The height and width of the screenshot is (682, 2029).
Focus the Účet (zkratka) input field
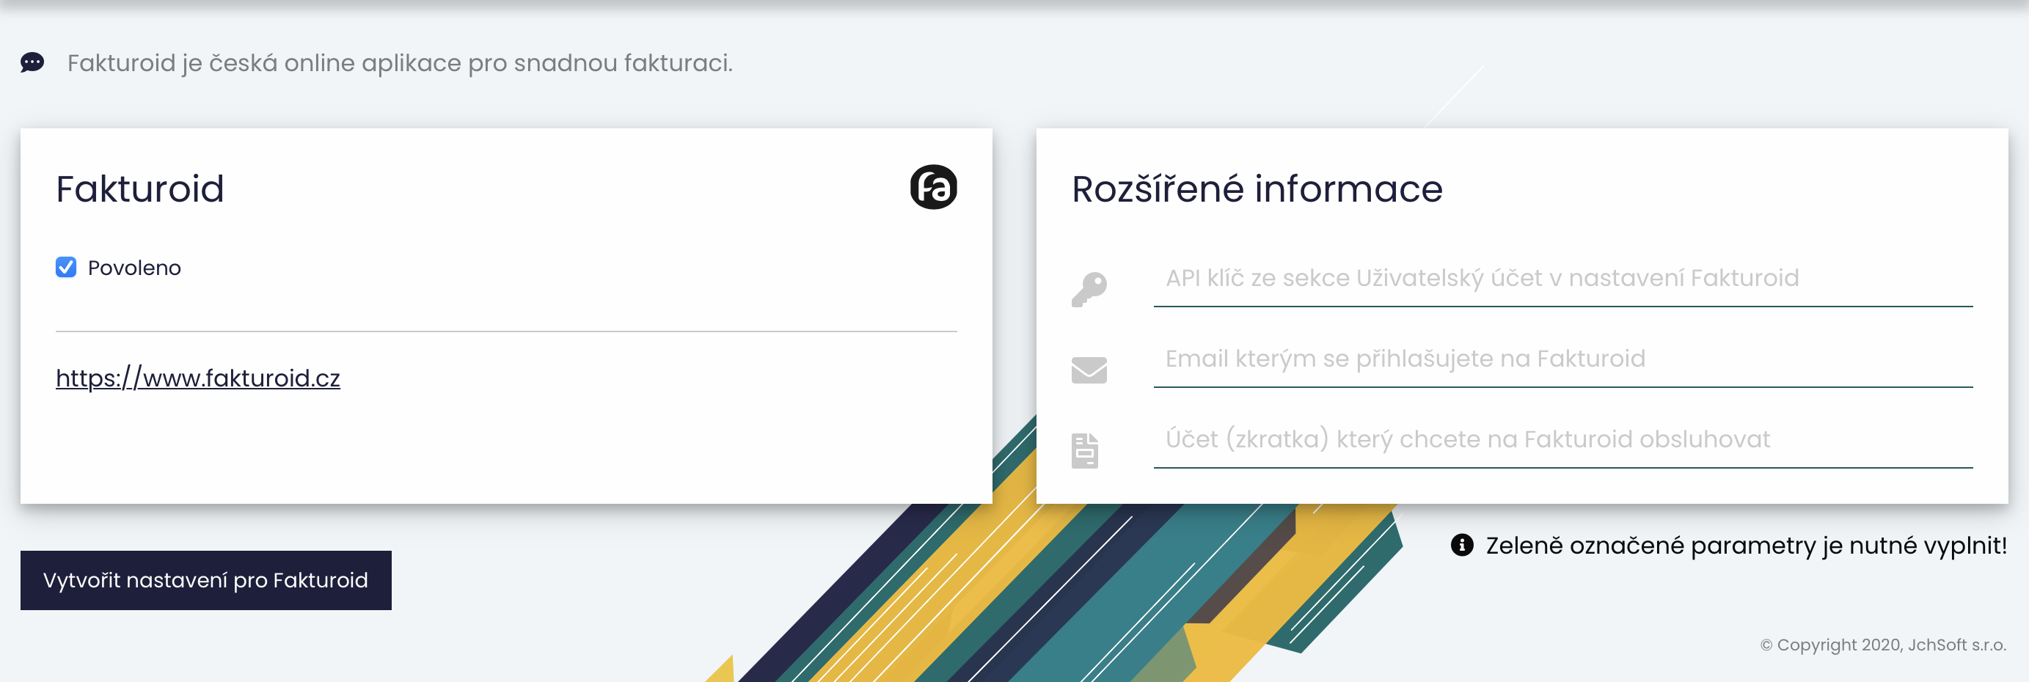point(1562,439)
